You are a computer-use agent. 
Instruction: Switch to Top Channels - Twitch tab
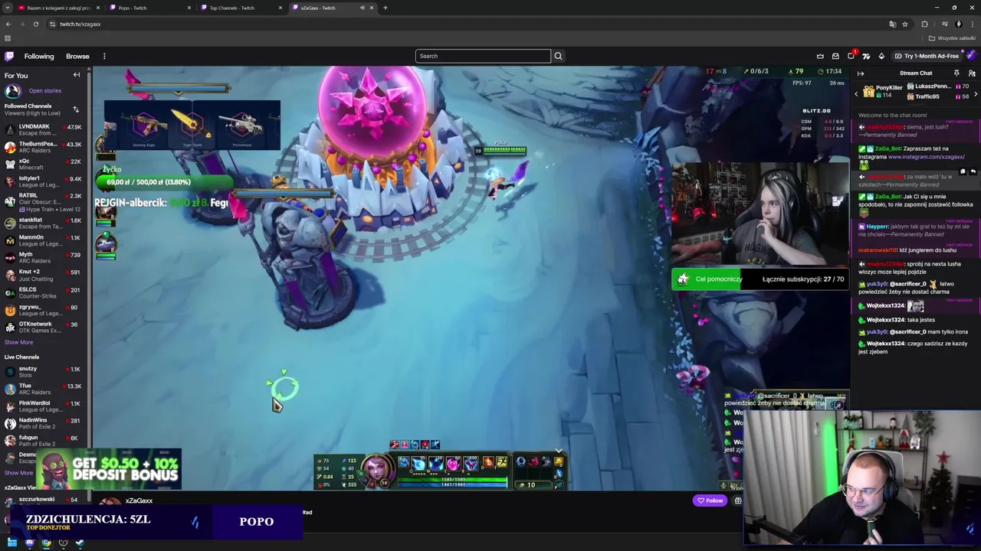click(241, 8)
